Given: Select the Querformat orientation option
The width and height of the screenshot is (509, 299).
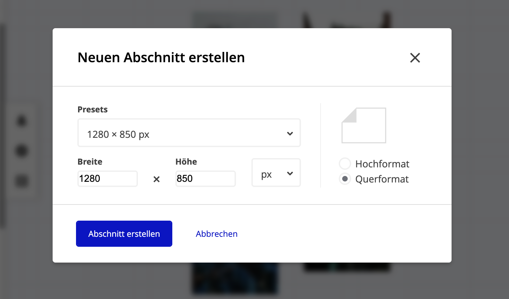Looking at the screenshot, I should pyautogui.click(x=345, y=179).
